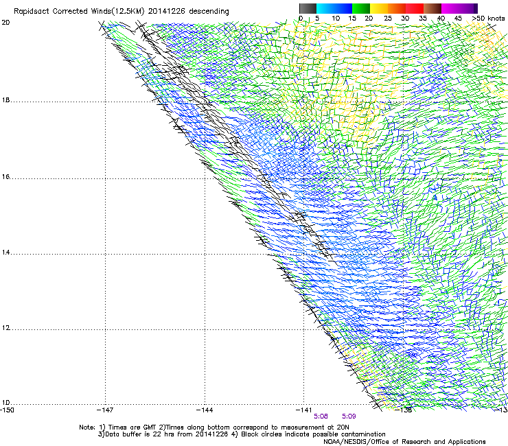
Task: Click the latitude axis label '18'
Action: [x=5, y=100]
